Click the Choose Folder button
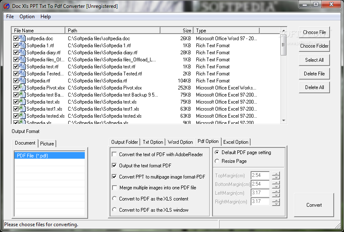This screenshot has width=344, height=232. pyautogui.click(x=314, y=46)
